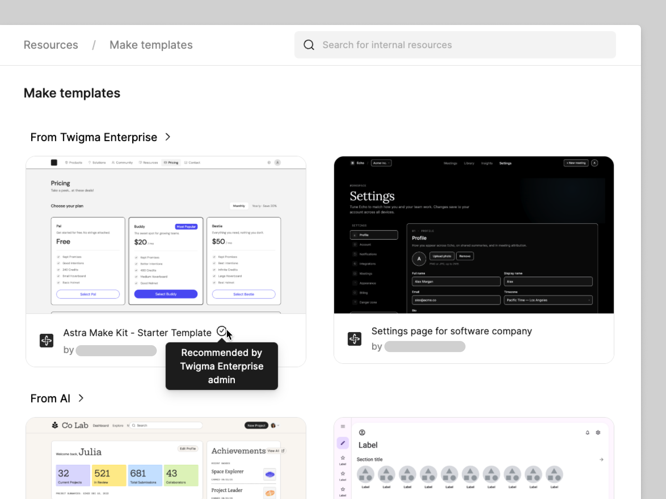Click Settings page for software company title
This screenshot has height=499, width=666.
(452, 331)
